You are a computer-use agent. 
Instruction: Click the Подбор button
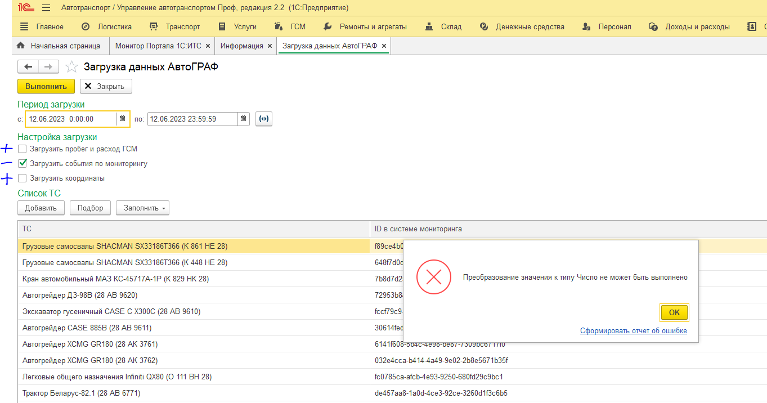(91, 208)
